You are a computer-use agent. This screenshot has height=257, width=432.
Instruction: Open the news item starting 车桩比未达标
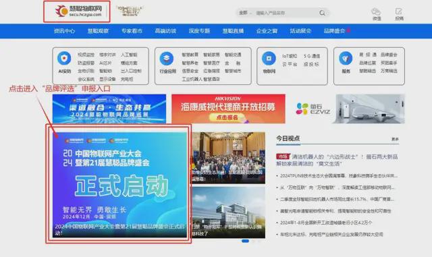pyautogui.click(x=331, y=235)
